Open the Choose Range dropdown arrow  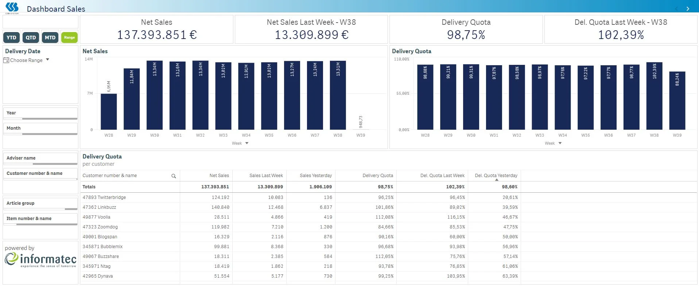pyautogui.click(x=47, y=60)
